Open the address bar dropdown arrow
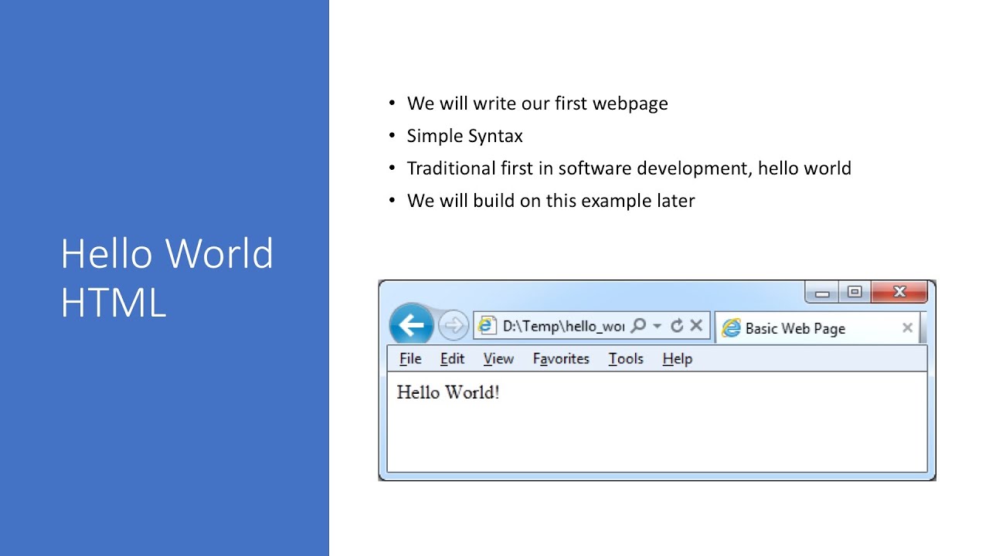Image resolution: width=989 pixels, height=556 pixels. click(657, 326)
